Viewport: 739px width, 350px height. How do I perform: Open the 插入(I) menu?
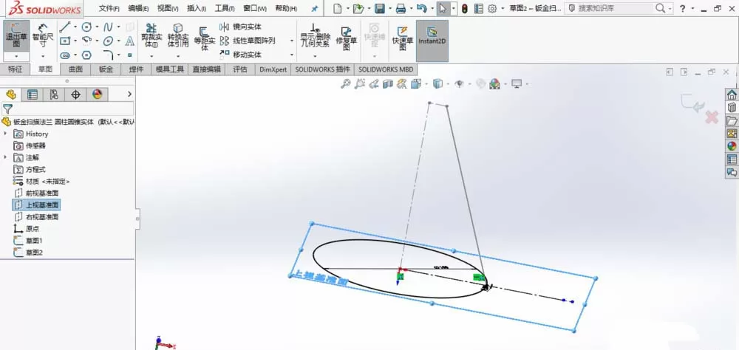(196, 8)
